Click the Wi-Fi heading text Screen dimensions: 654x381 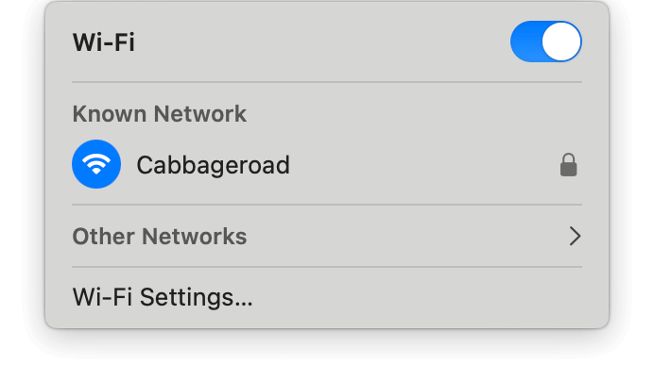(x=104, y=43)
